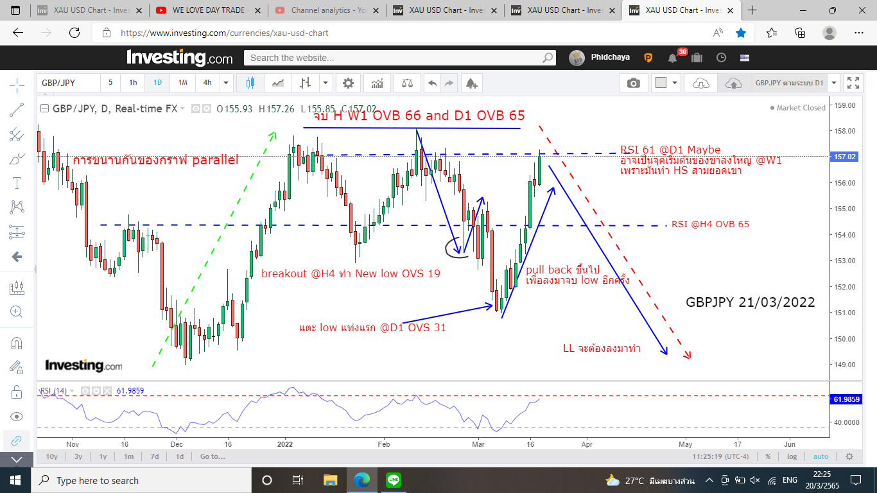
Task: Open the pitchfork drawing tools
Action: point(17,134)
